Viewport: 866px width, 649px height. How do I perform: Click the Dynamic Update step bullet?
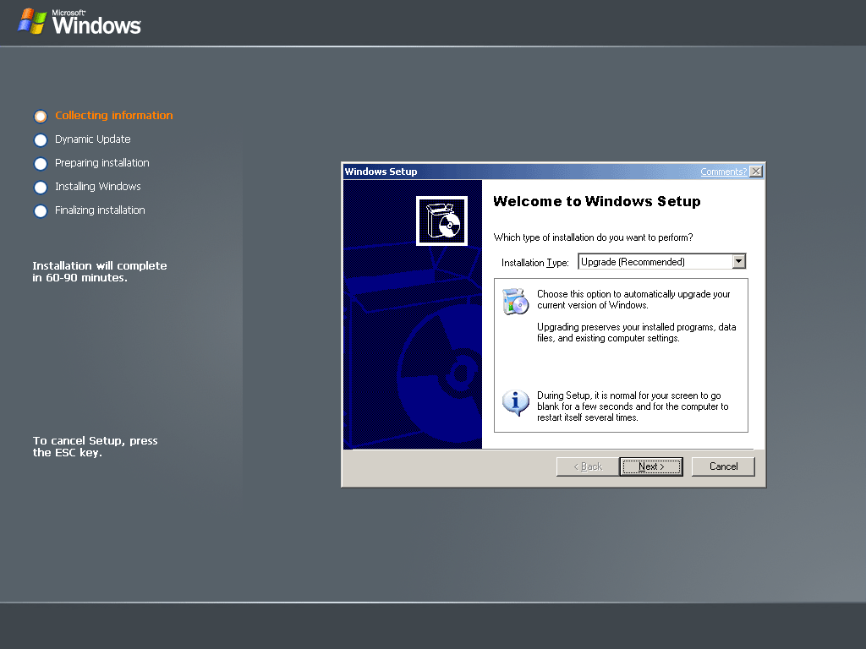41,139
